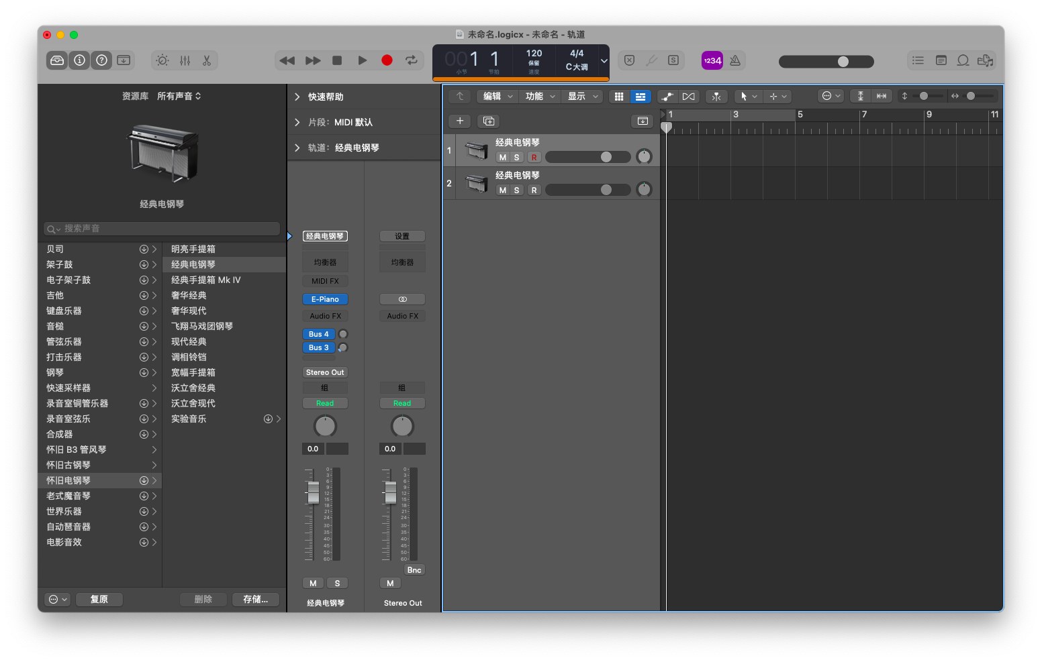
Task: Open the Editors scissors icon
Action: pos(207,60)
